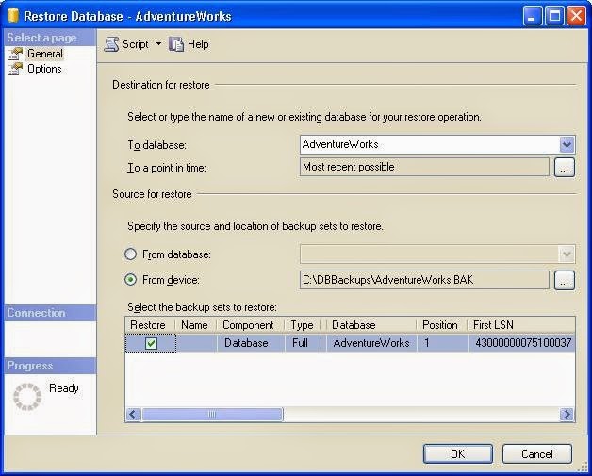Click the First LSN column header
The width and height of the screenshot is (592, 476).
click(522, 325)
